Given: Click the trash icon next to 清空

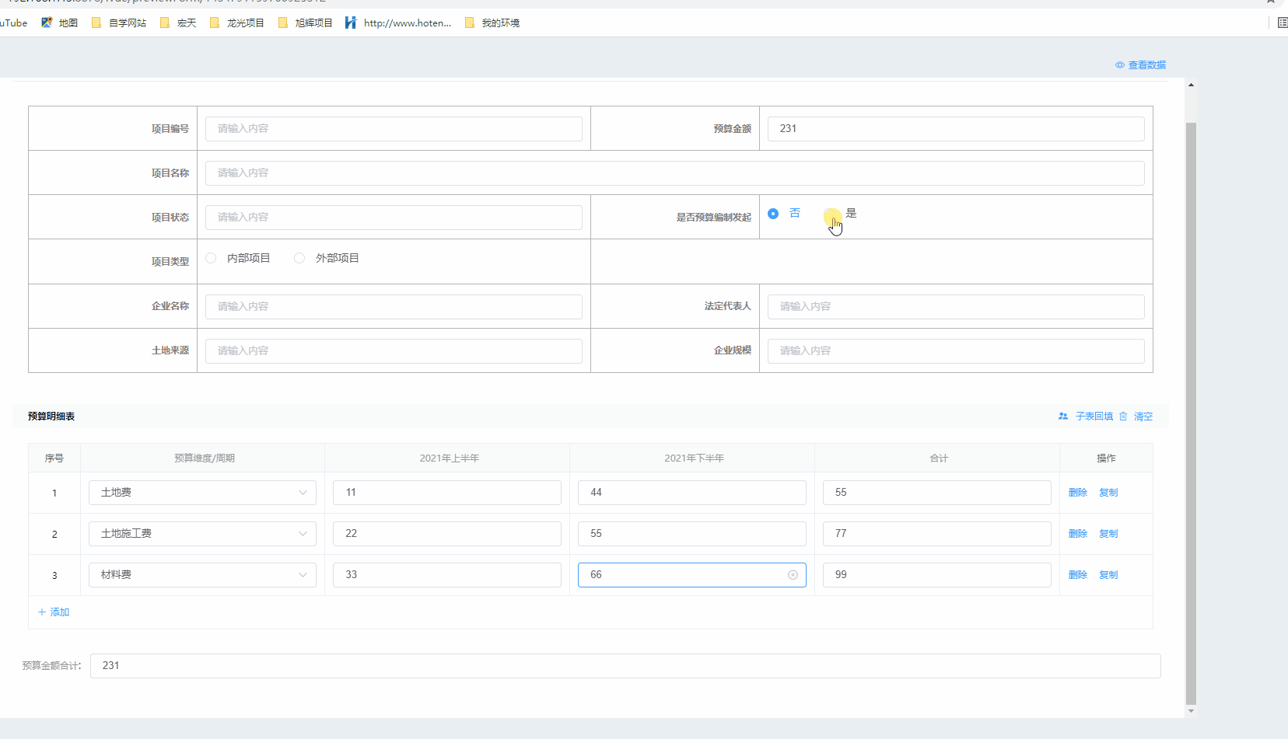Looking at the screenshot, I should pos(1123,417).
